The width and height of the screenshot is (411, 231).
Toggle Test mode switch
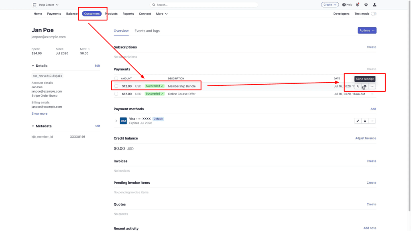coord(374,14)
